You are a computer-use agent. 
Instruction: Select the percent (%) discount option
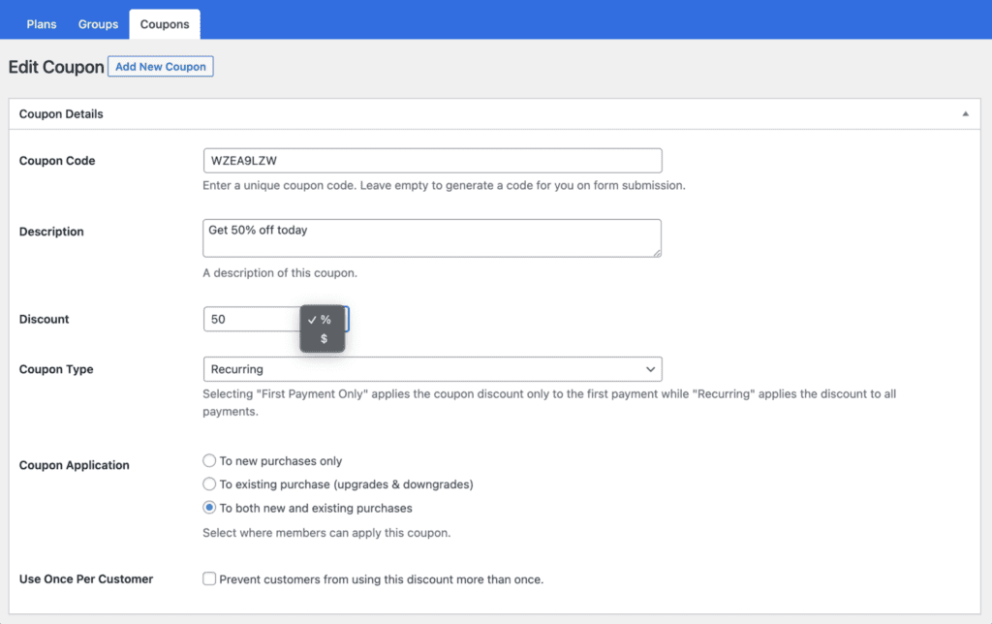(325, 320)
